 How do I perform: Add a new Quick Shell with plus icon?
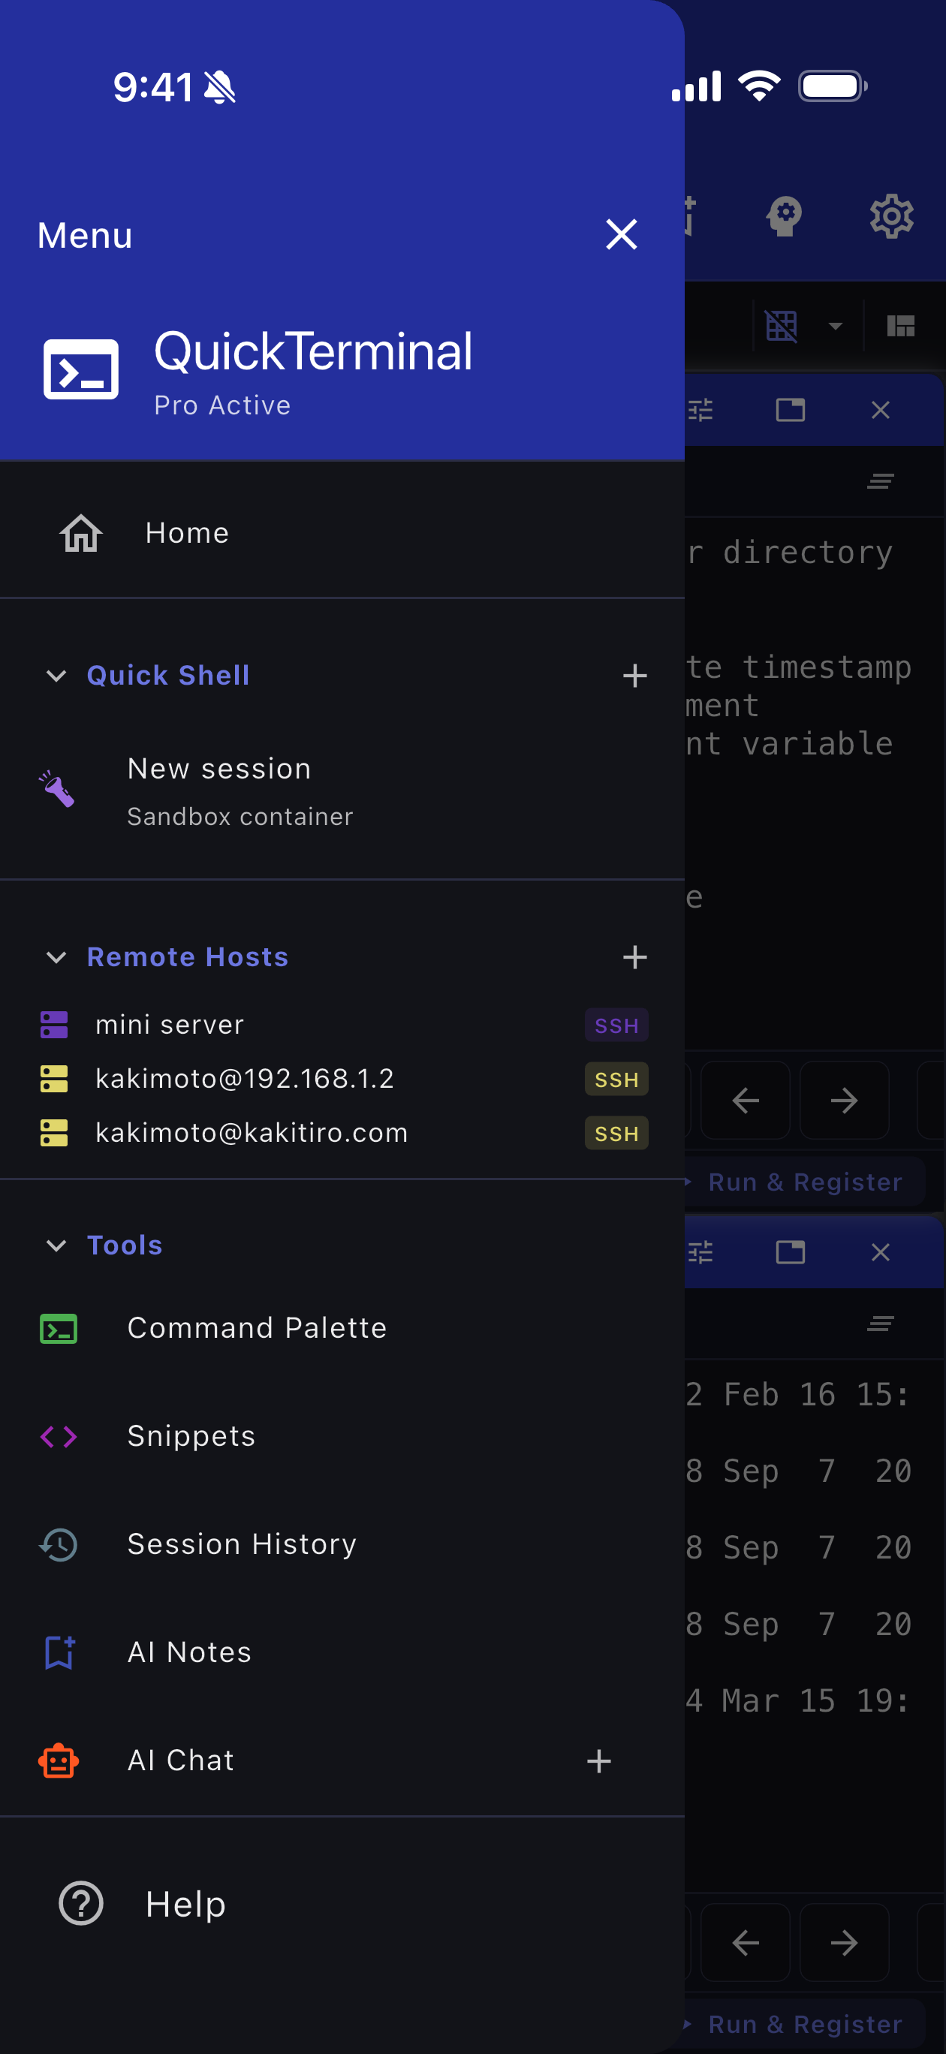[x=634, y=676]
